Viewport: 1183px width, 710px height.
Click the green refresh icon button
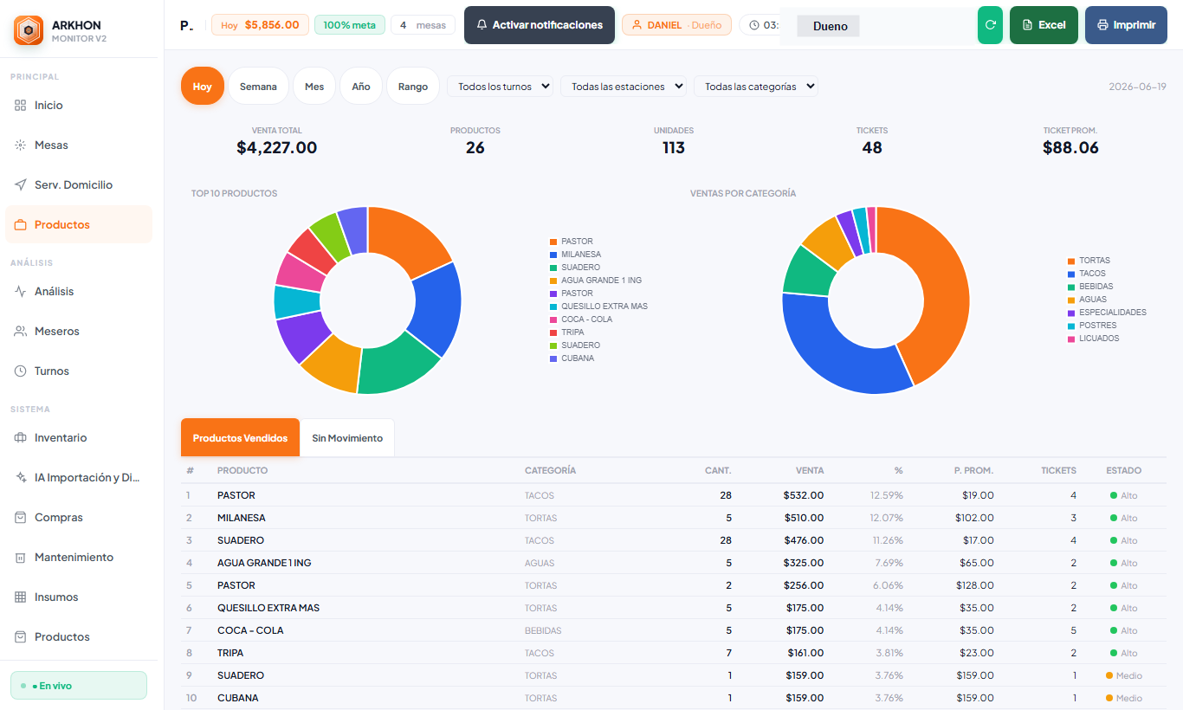click(x=990, y=25)
